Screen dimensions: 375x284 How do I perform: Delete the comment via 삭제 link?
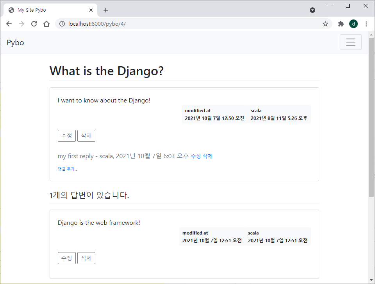tap(207, 156)
